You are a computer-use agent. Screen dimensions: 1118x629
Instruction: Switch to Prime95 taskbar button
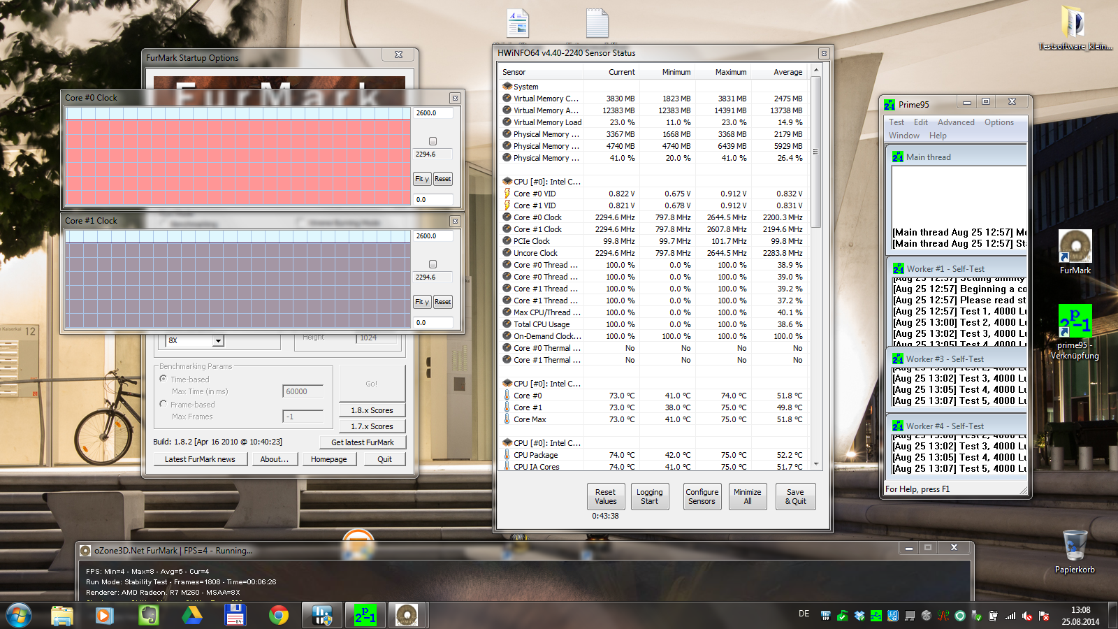[365, 615]
